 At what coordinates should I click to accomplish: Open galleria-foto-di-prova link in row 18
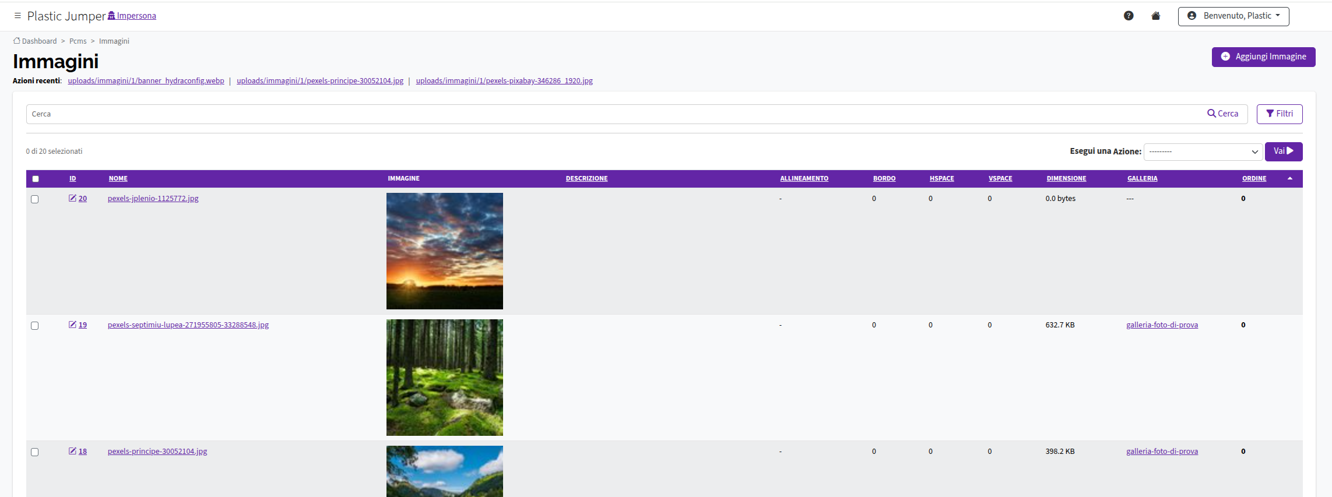coord(1162,452)
